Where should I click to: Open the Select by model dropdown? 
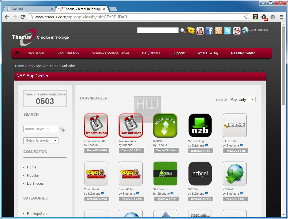pos(41,141)
